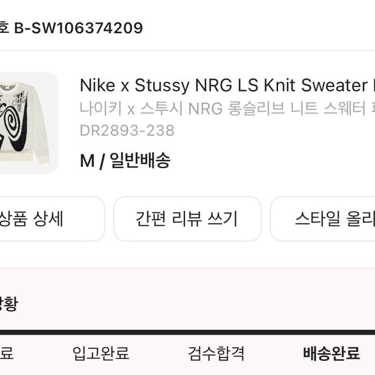Tap the 호 label before order number
This screenshot has height=375, width=375.
point(4,28)
